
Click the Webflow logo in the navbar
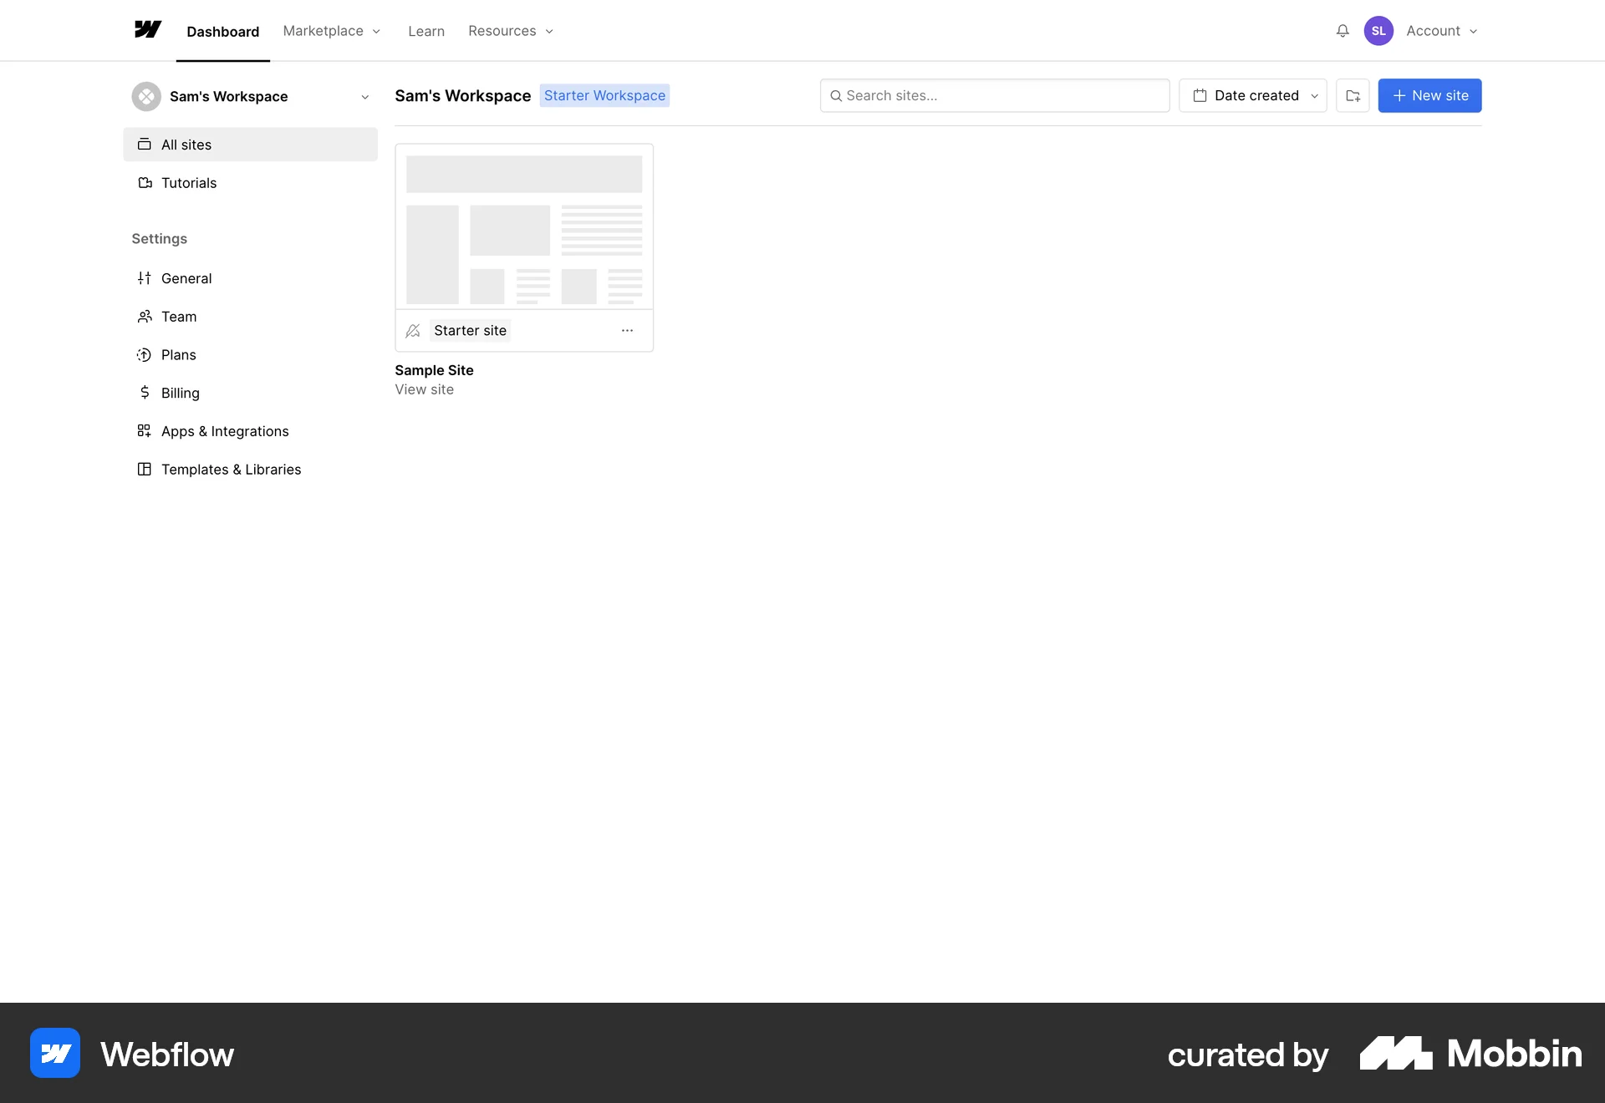pos(147,30)
